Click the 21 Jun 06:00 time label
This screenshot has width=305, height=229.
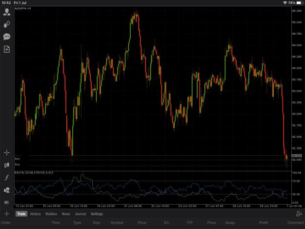pos(133,206)
